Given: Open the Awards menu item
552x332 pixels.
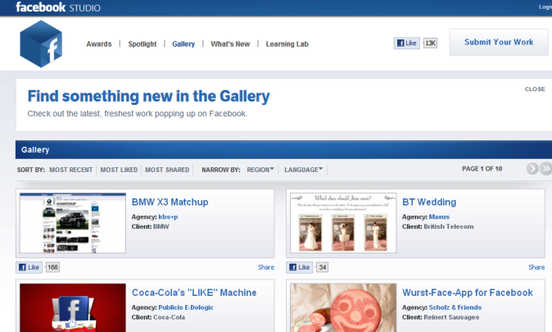Looking at the screenshot, I should pos(99,44).
